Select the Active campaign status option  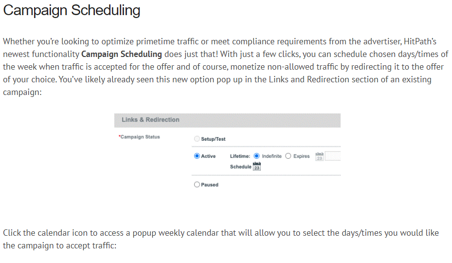pyautogui.click(x=197, y=156)
